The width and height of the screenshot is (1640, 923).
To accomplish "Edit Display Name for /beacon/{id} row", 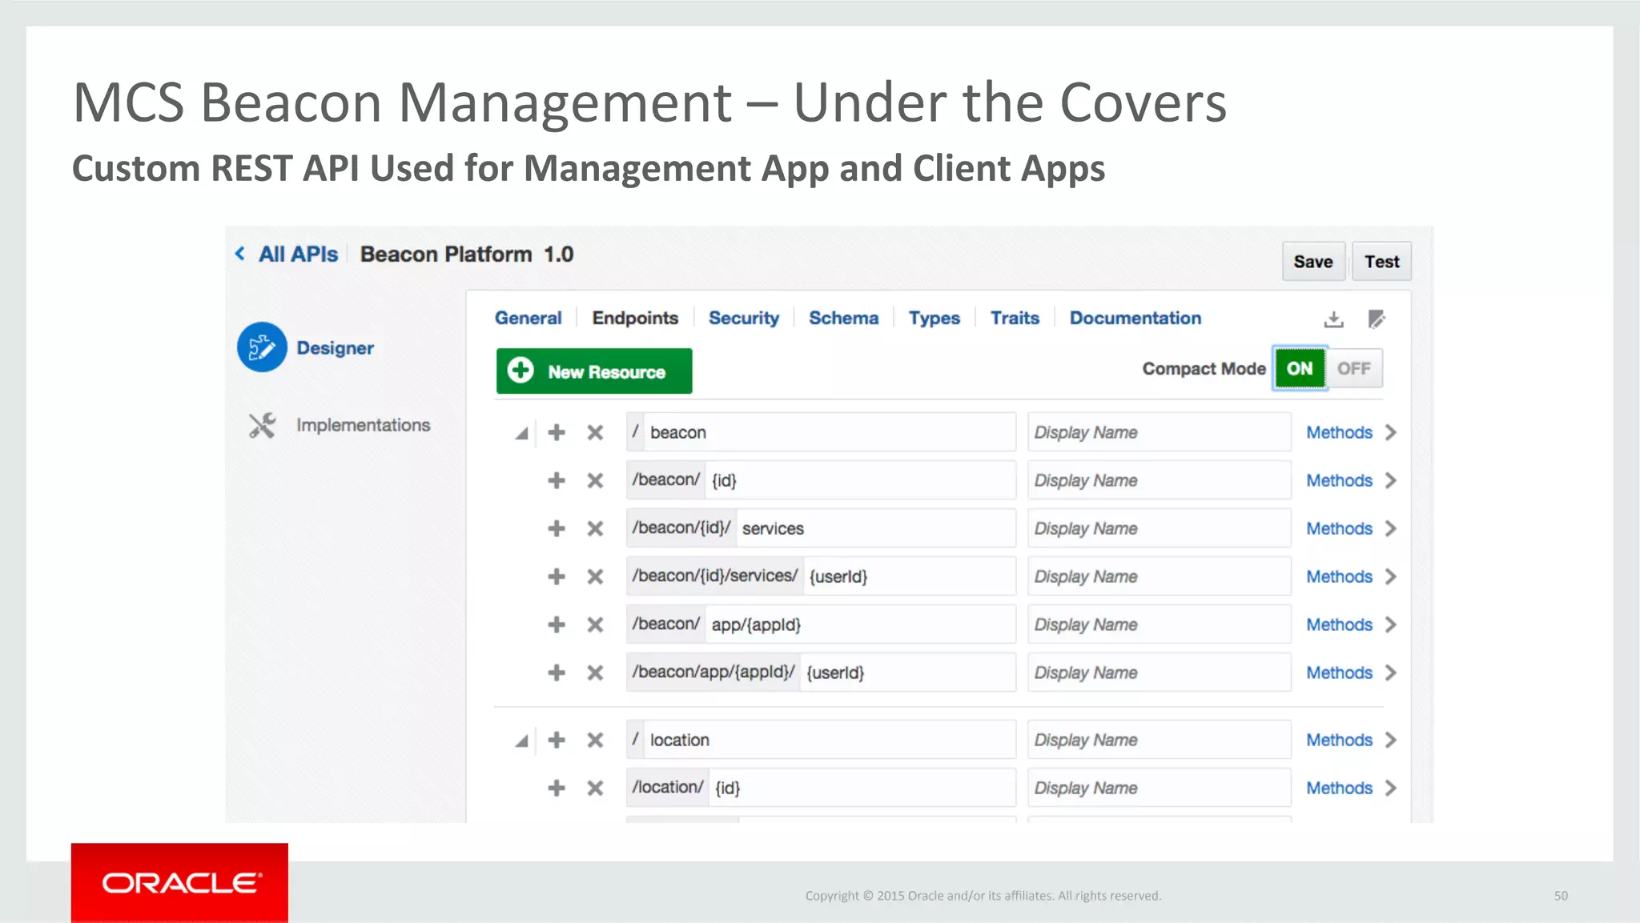I will pos(1160,480).
